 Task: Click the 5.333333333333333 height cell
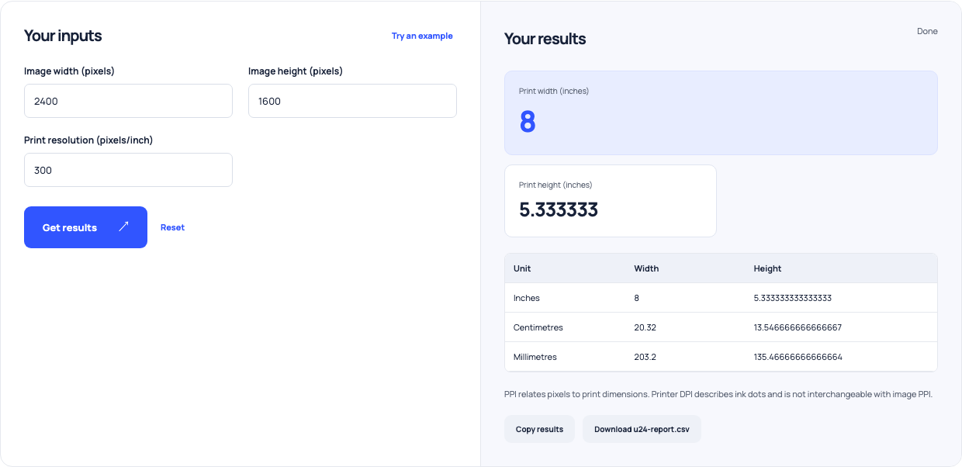793,298
